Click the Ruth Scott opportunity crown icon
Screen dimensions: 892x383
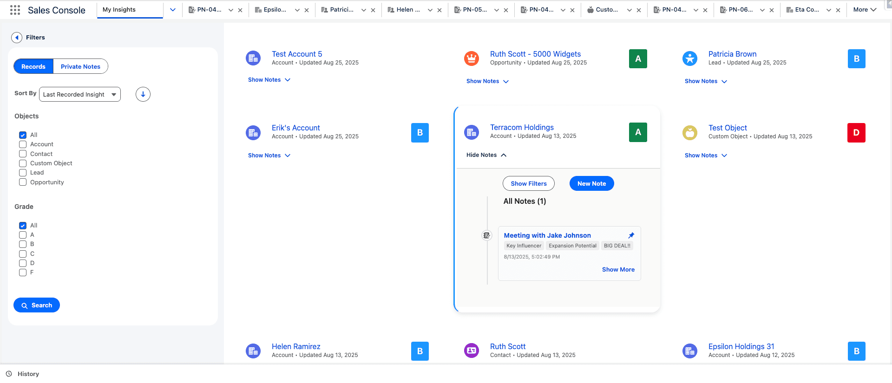tap(472, 58)
